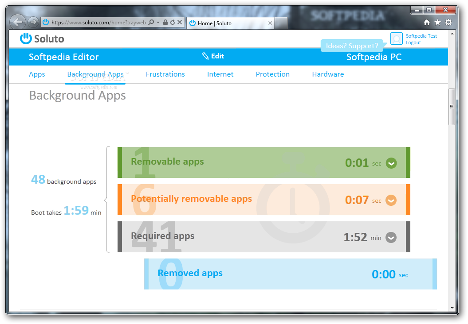Click the Potentially removable apps label
Screen dimensions: 468x324
click(x=191, y=199)
